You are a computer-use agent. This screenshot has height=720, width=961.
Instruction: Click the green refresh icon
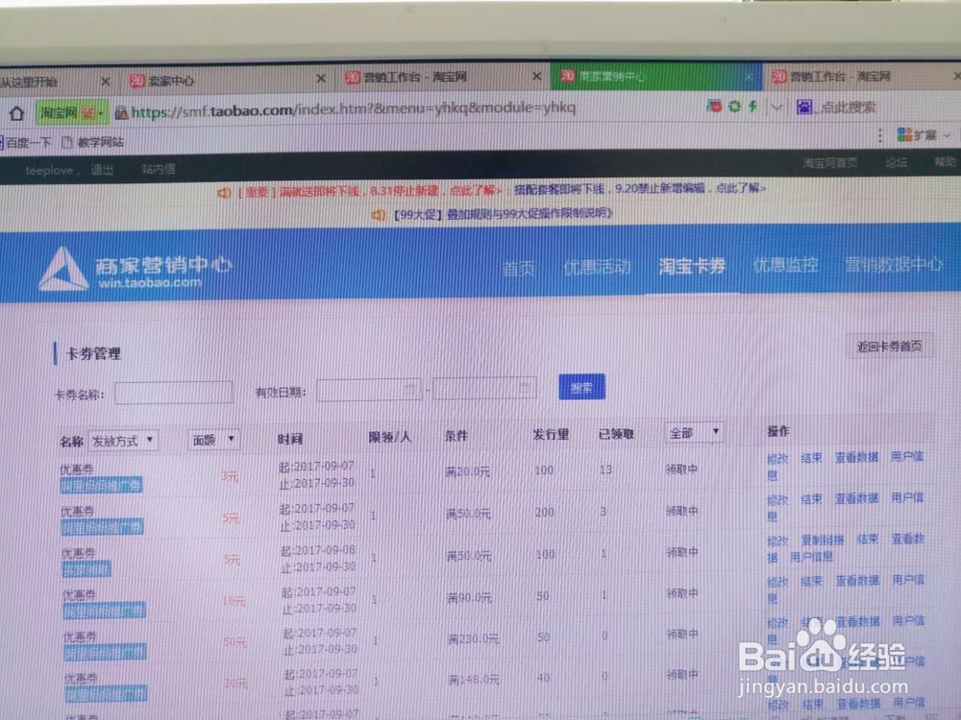tap(734, 108)
